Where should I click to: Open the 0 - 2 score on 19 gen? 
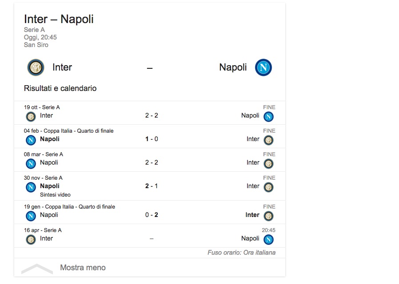tap(152, 215)
